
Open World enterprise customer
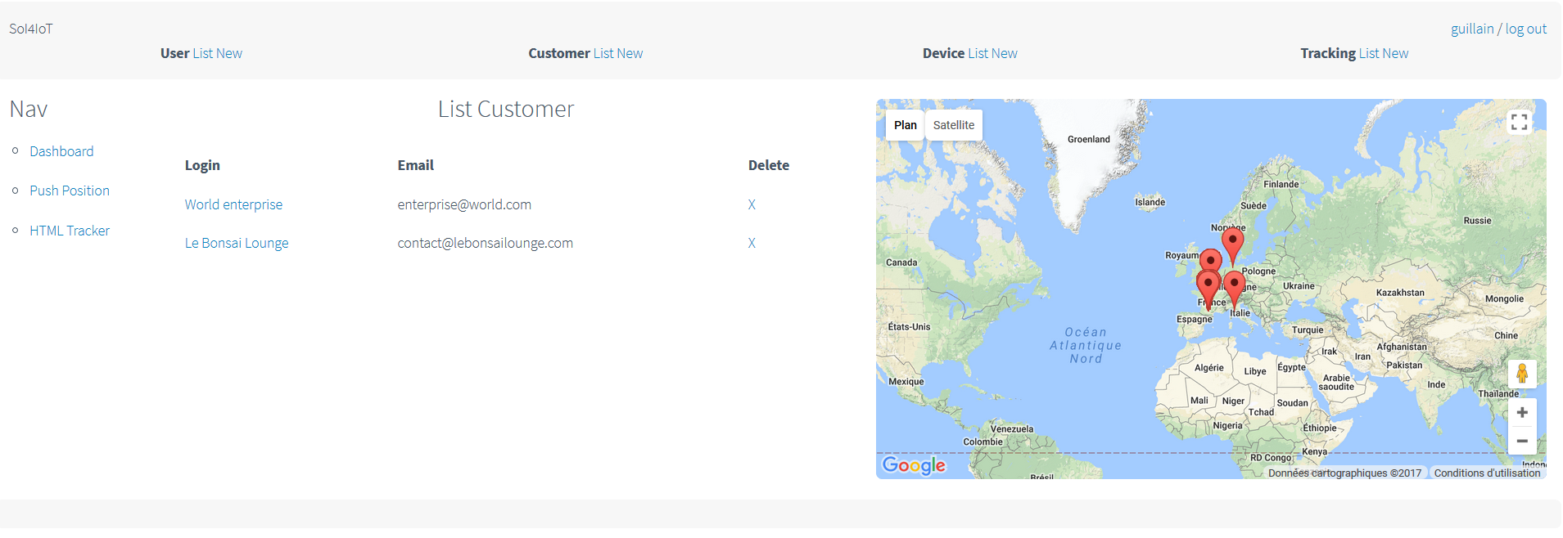coord(233,204)
